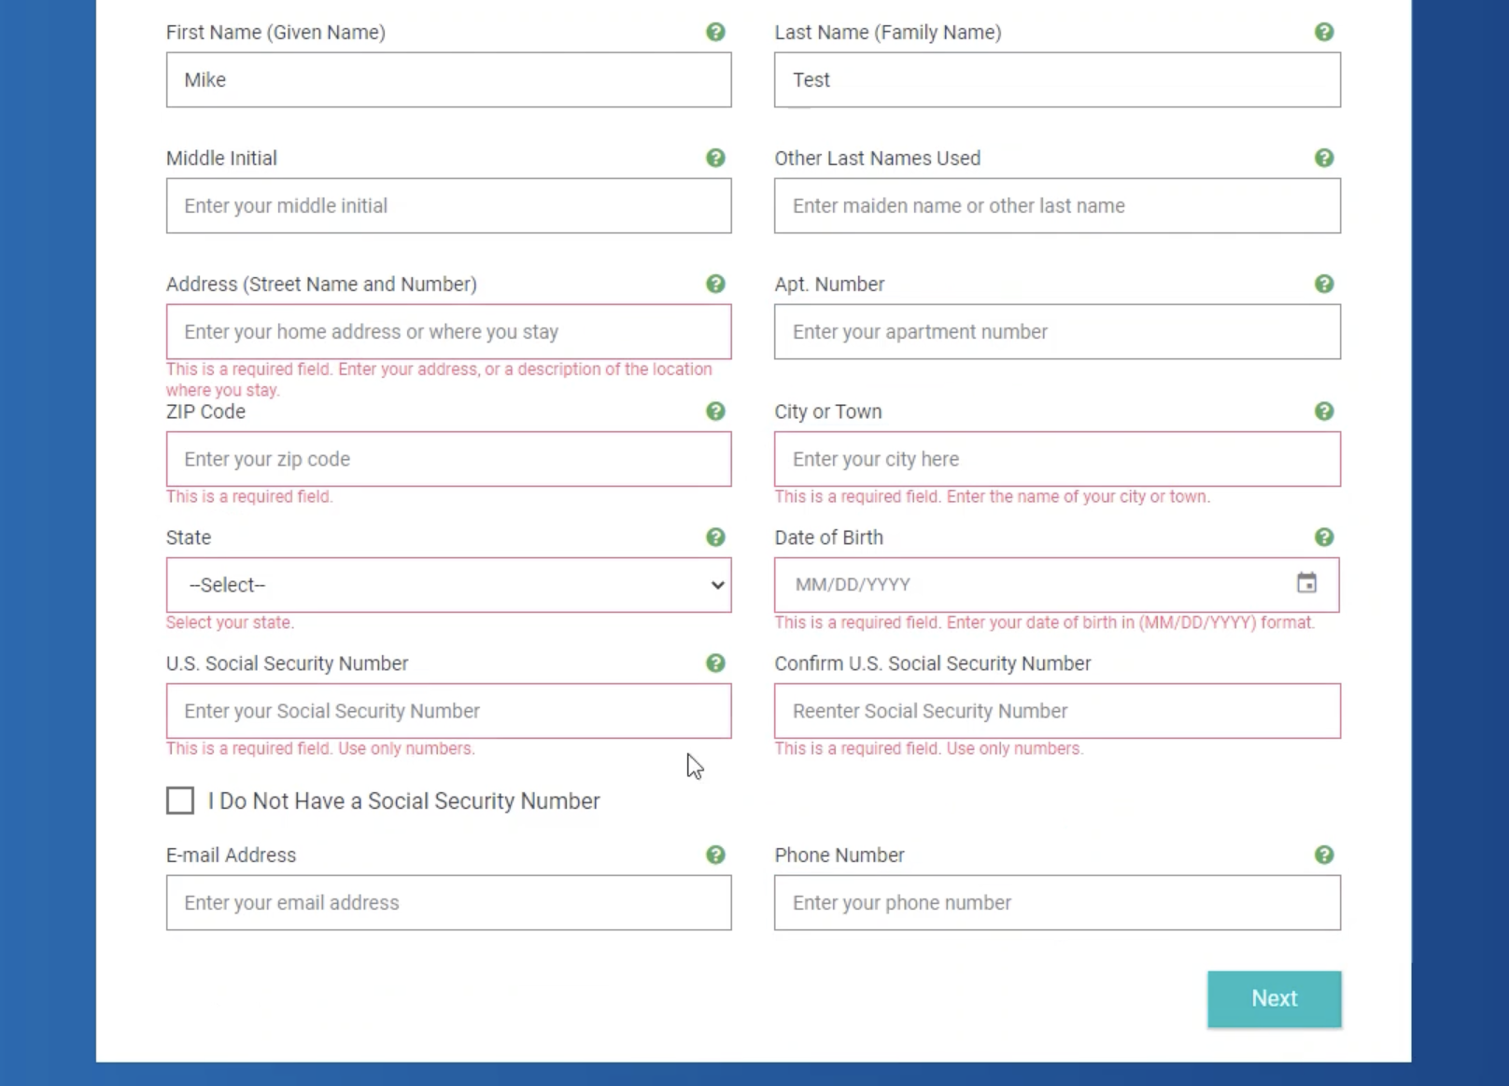Check I Do Not Have a Social Security Number
1509x1086 pixels.
click(180, 801)
